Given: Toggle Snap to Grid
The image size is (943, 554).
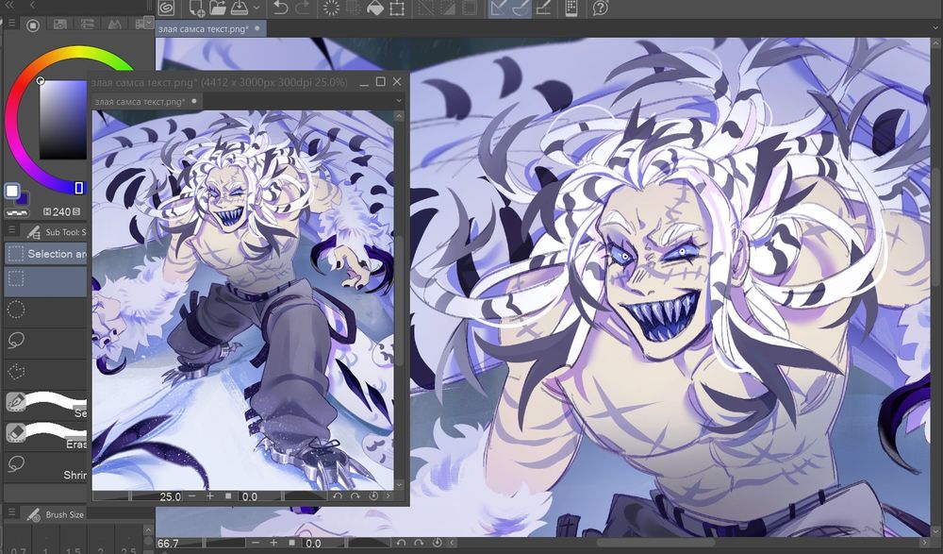Looking at the screenshot, I should tap(543, 8).
